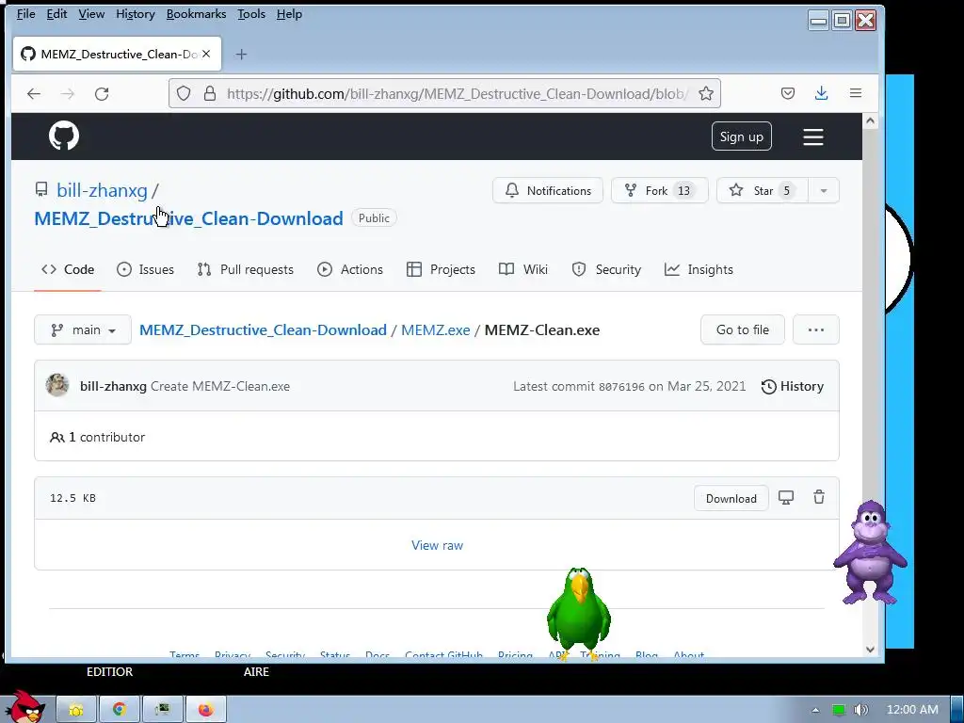This screenshot has height=723, width=964.
Task: Open the History menu in the menu bar
Action: (136, 14)
